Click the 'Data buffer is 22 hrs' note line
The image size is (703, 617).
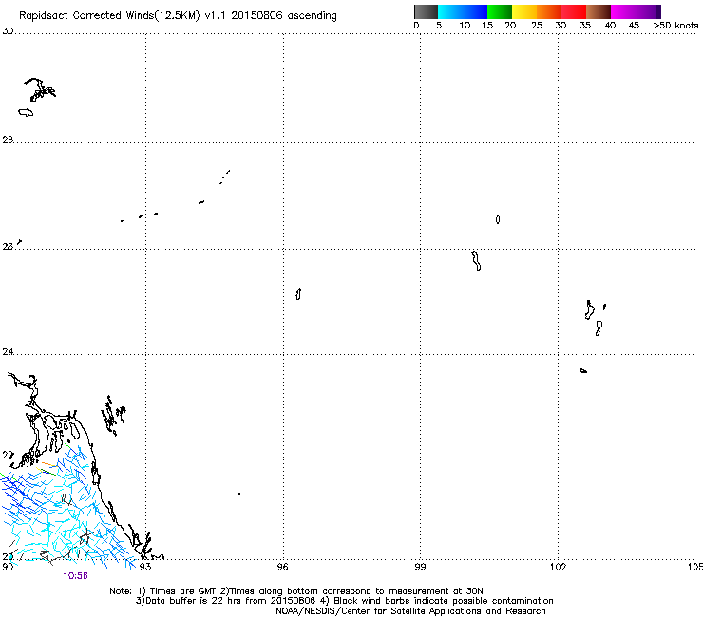344,601
